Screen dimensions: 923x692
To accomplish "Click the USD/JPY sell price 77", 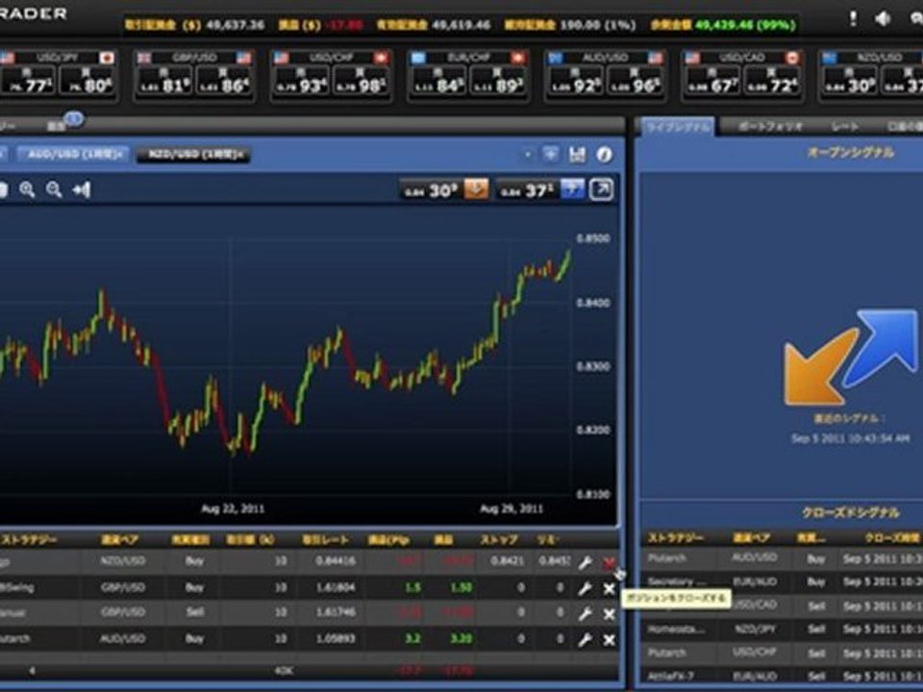I will (x=27, y=81).
